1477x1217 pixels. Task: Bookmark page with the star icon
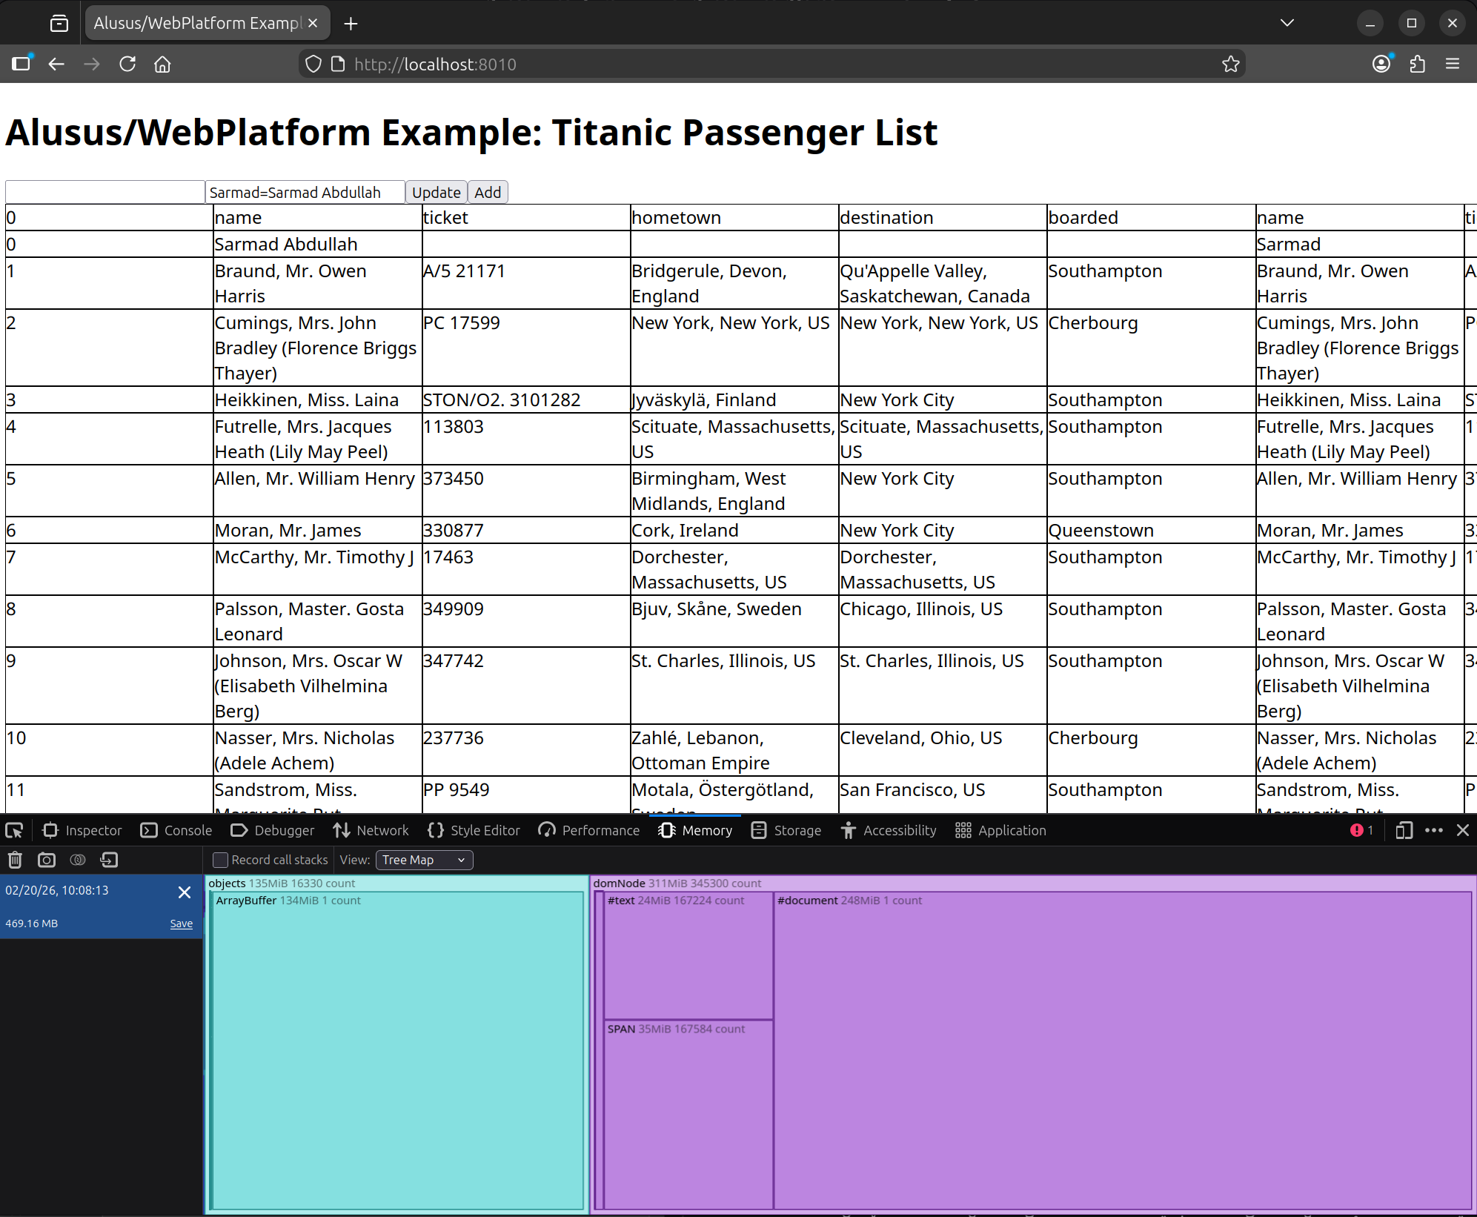pos(1231,64)
